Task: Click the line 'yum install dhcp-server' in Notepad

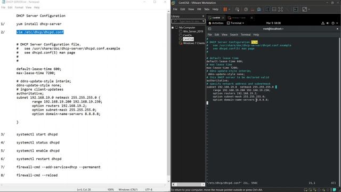Action: pos(39,24)
